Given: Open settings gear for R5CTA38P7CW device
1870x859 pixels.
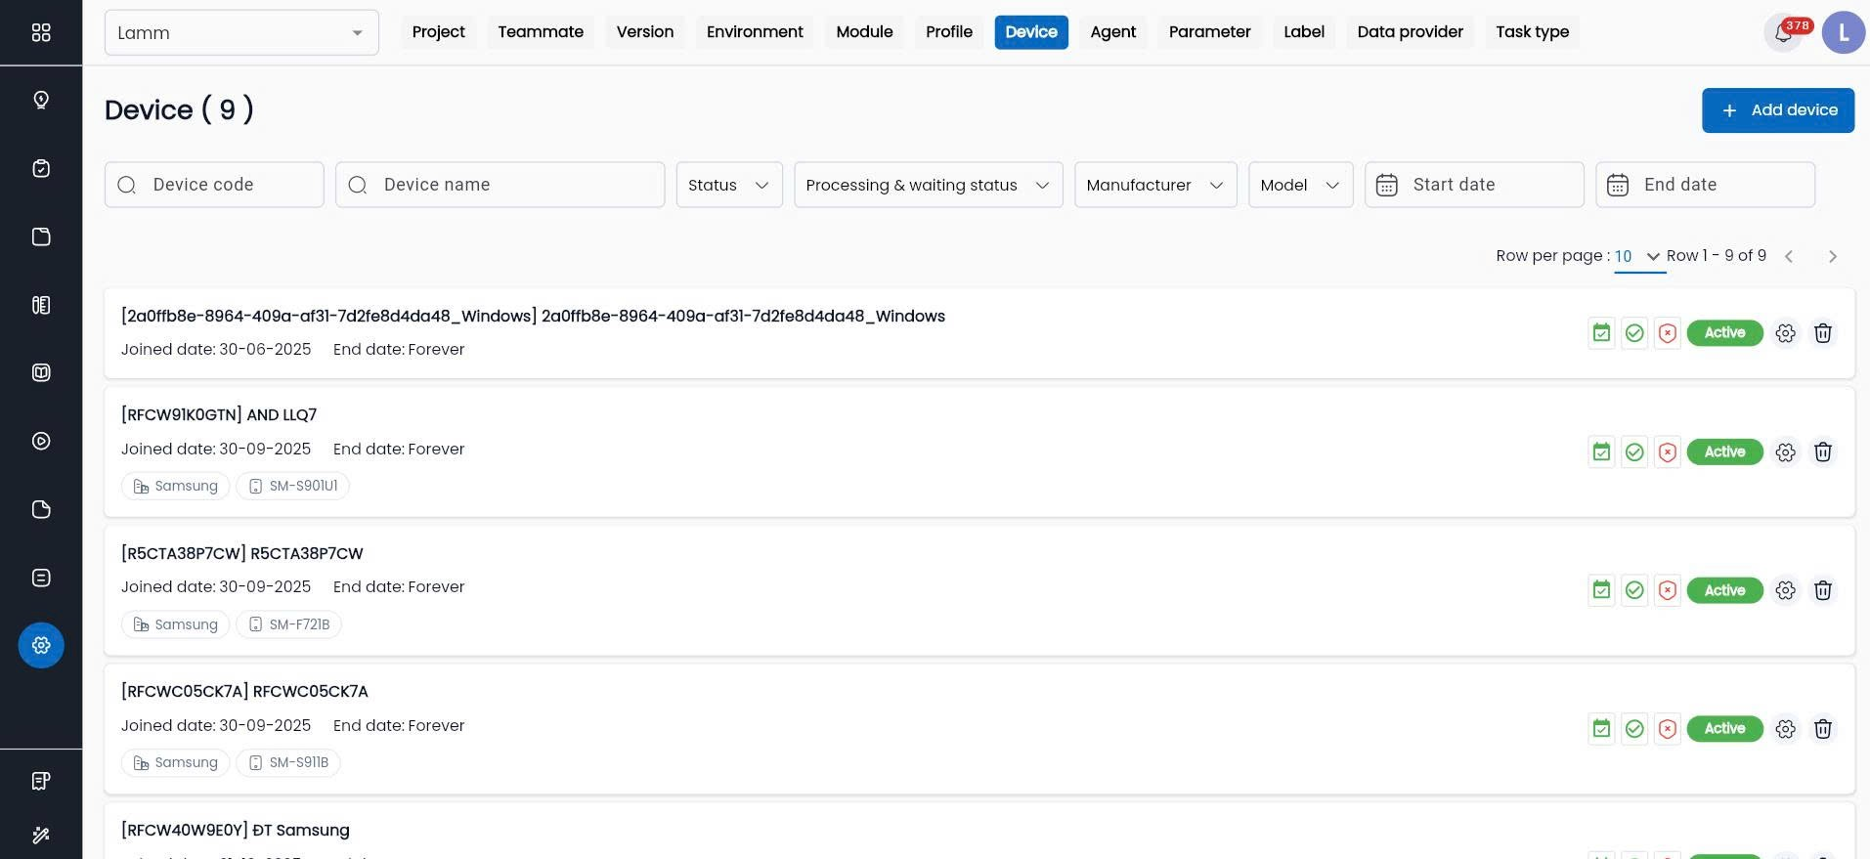Looking at the screenshot, I should coord(1785,590).
